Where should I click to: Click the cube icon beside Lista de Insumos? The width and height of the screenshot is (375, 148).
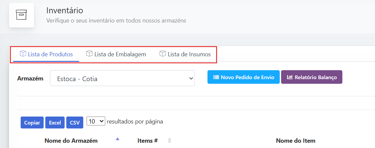(x=163, y=54)
